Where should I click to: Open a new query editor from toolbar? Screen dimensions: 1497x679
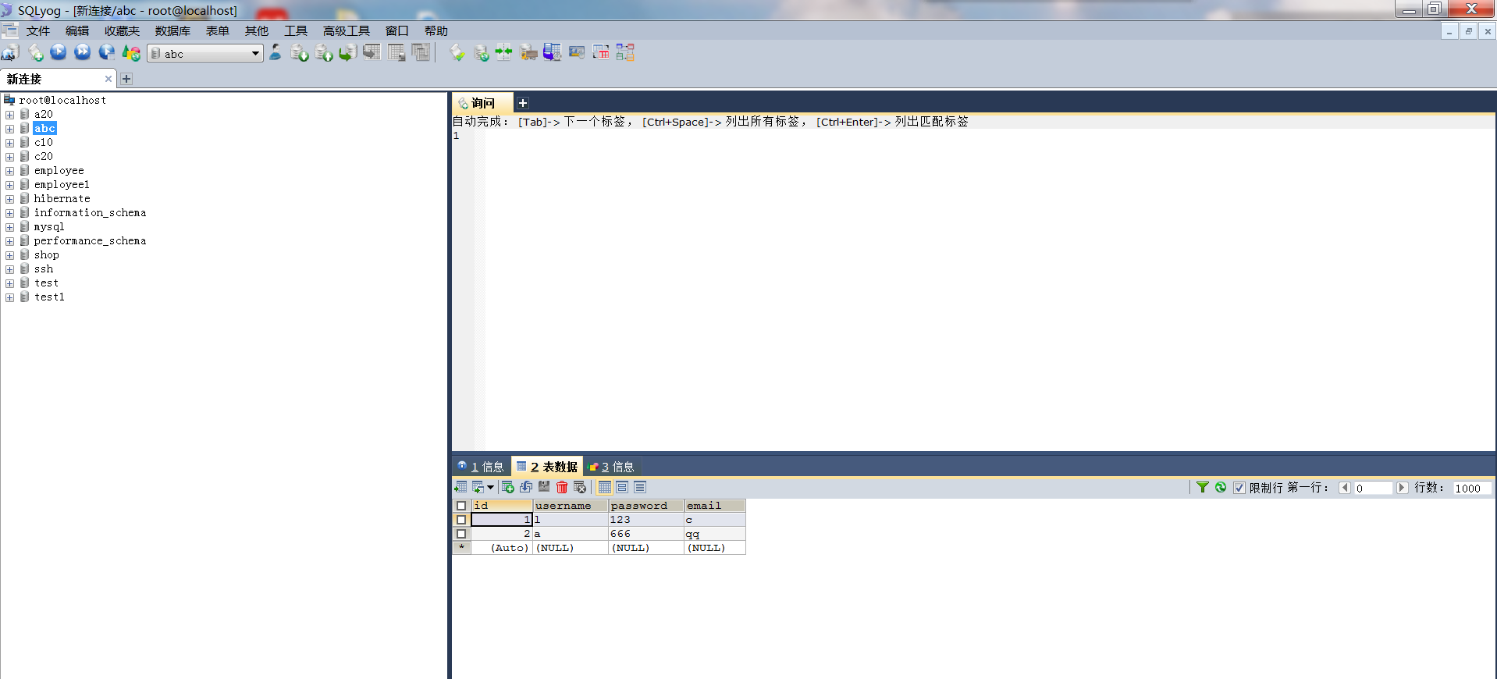pyautogui.click(x=35, y=53)
